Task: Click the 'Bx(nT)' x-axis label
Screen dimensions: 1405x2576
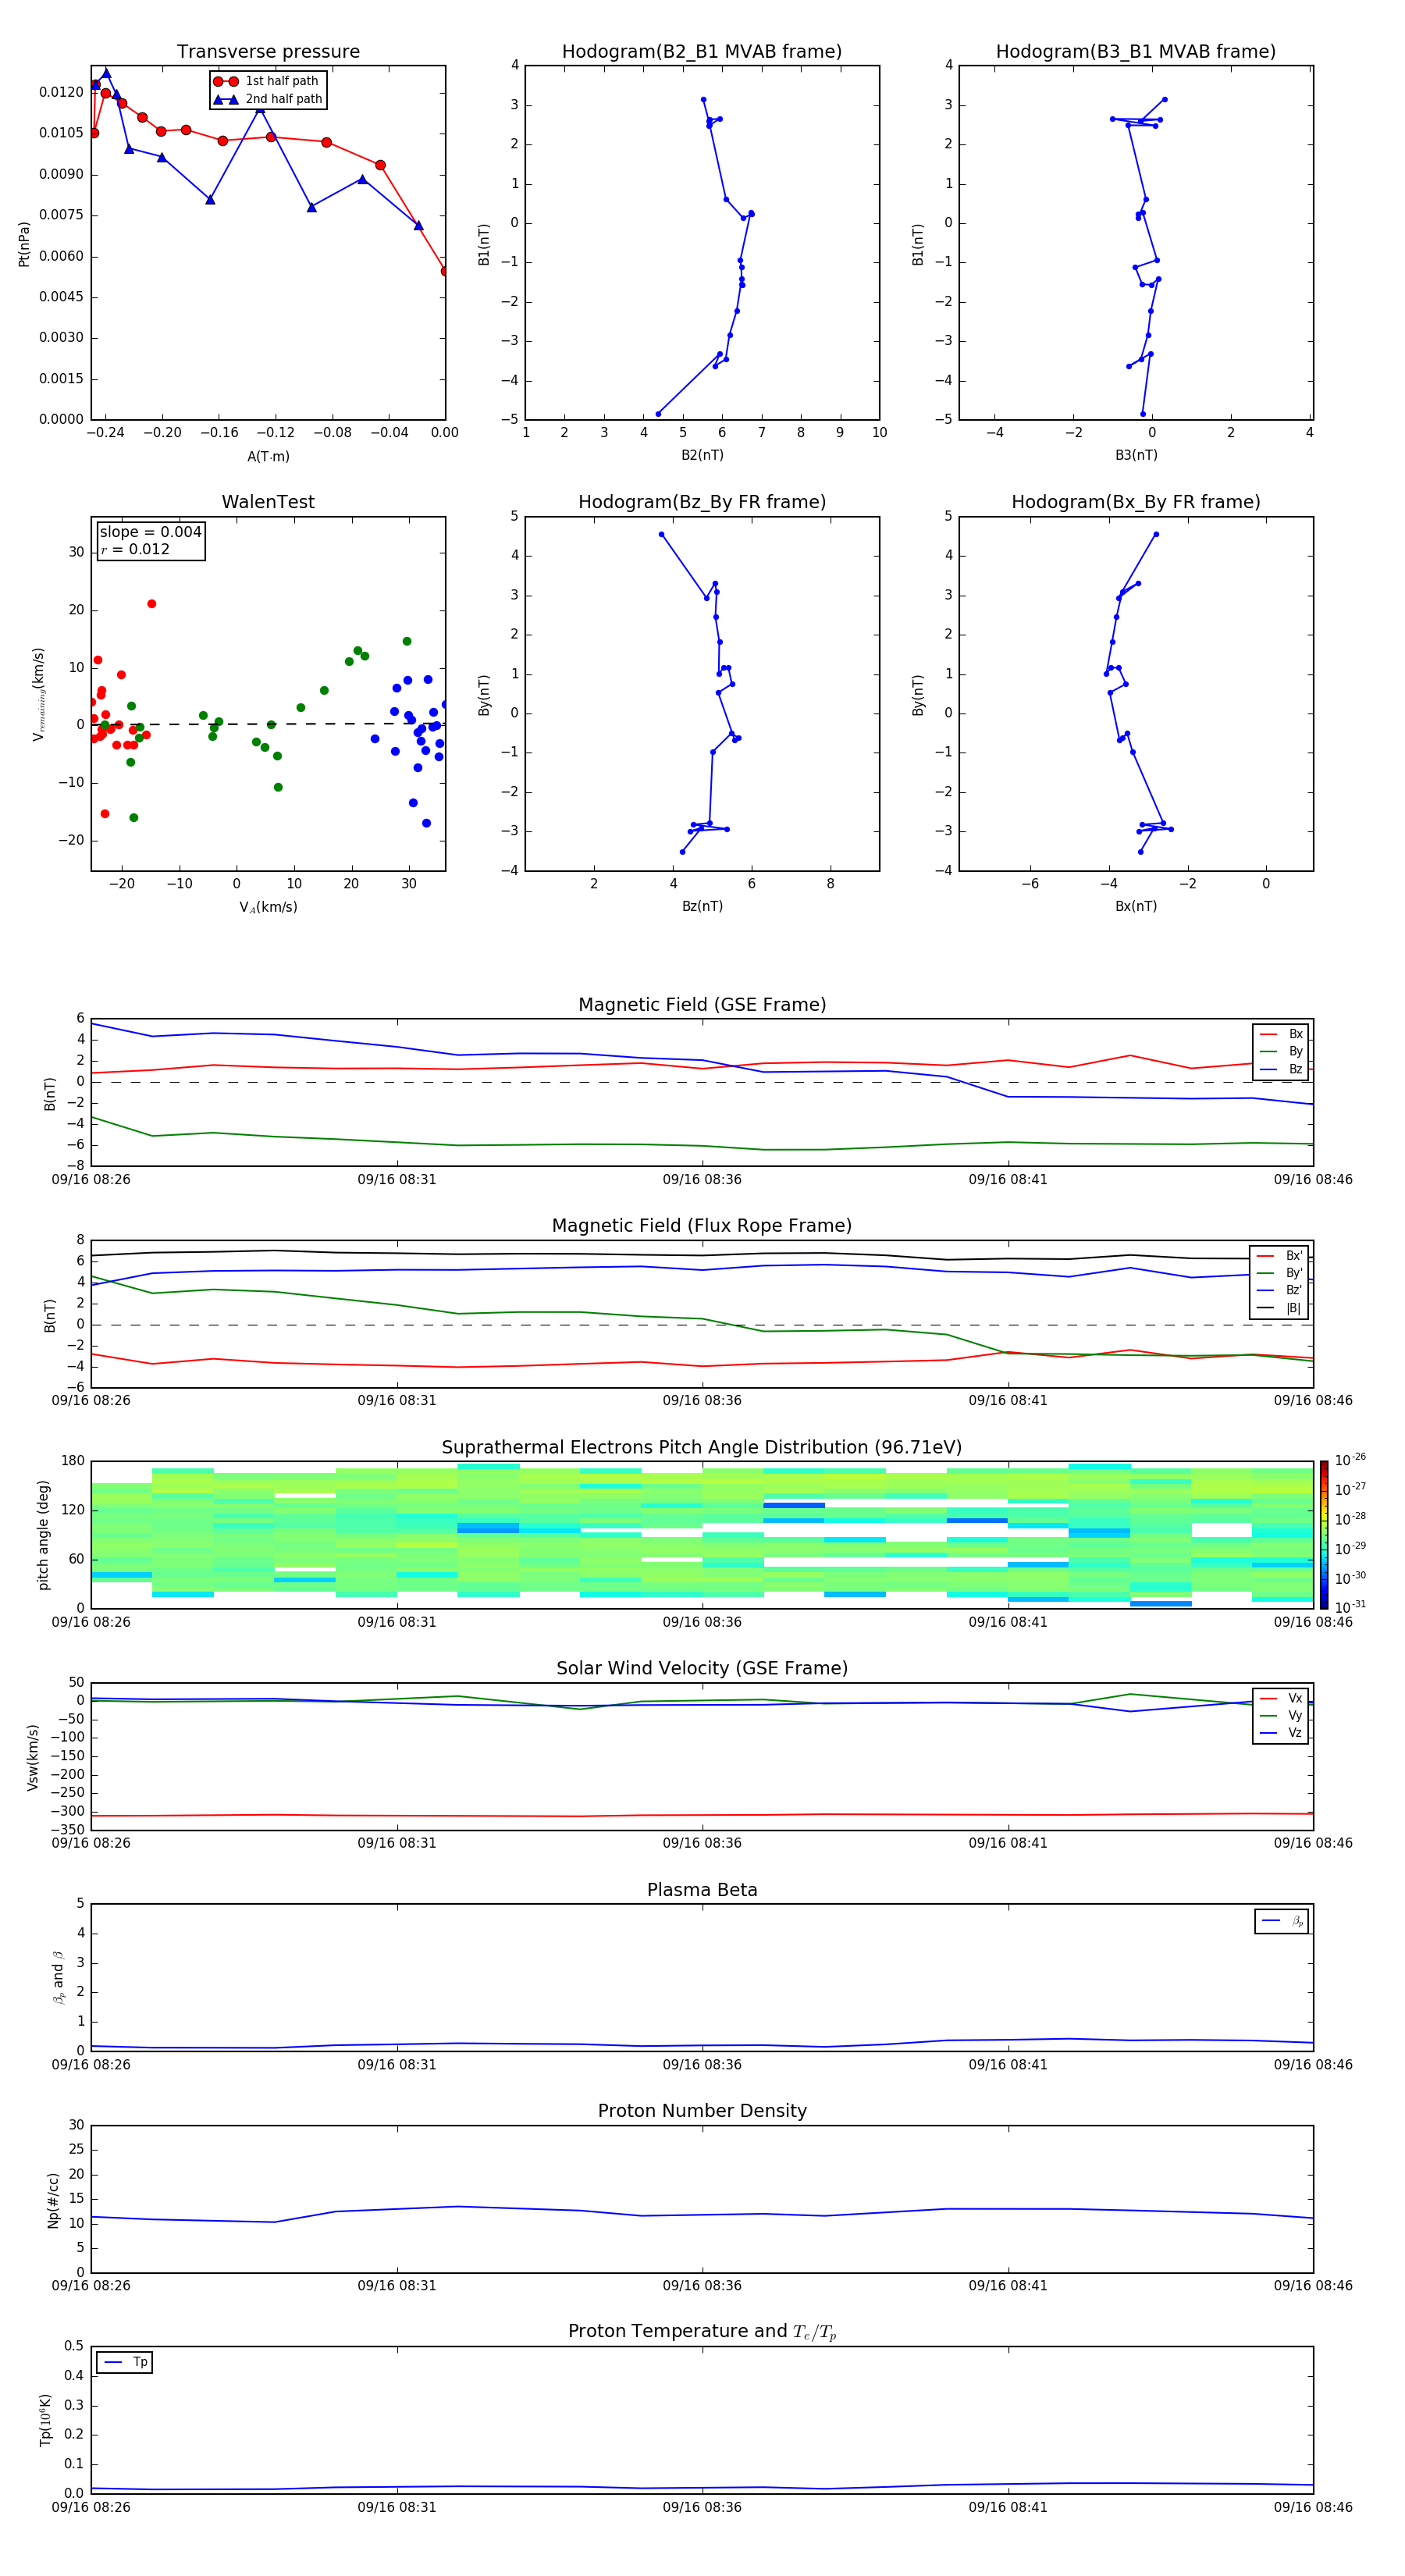Action: [1136, 906]
